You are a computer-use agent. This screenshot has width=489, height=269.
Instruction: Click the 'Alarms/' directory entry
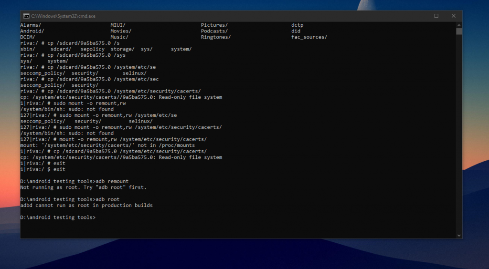31,25
